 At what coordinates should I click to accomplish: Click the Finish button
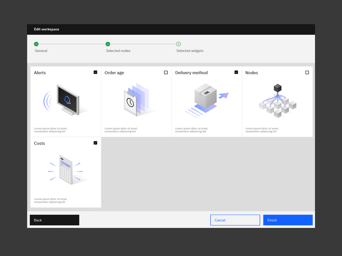click(x=288, y=220)
